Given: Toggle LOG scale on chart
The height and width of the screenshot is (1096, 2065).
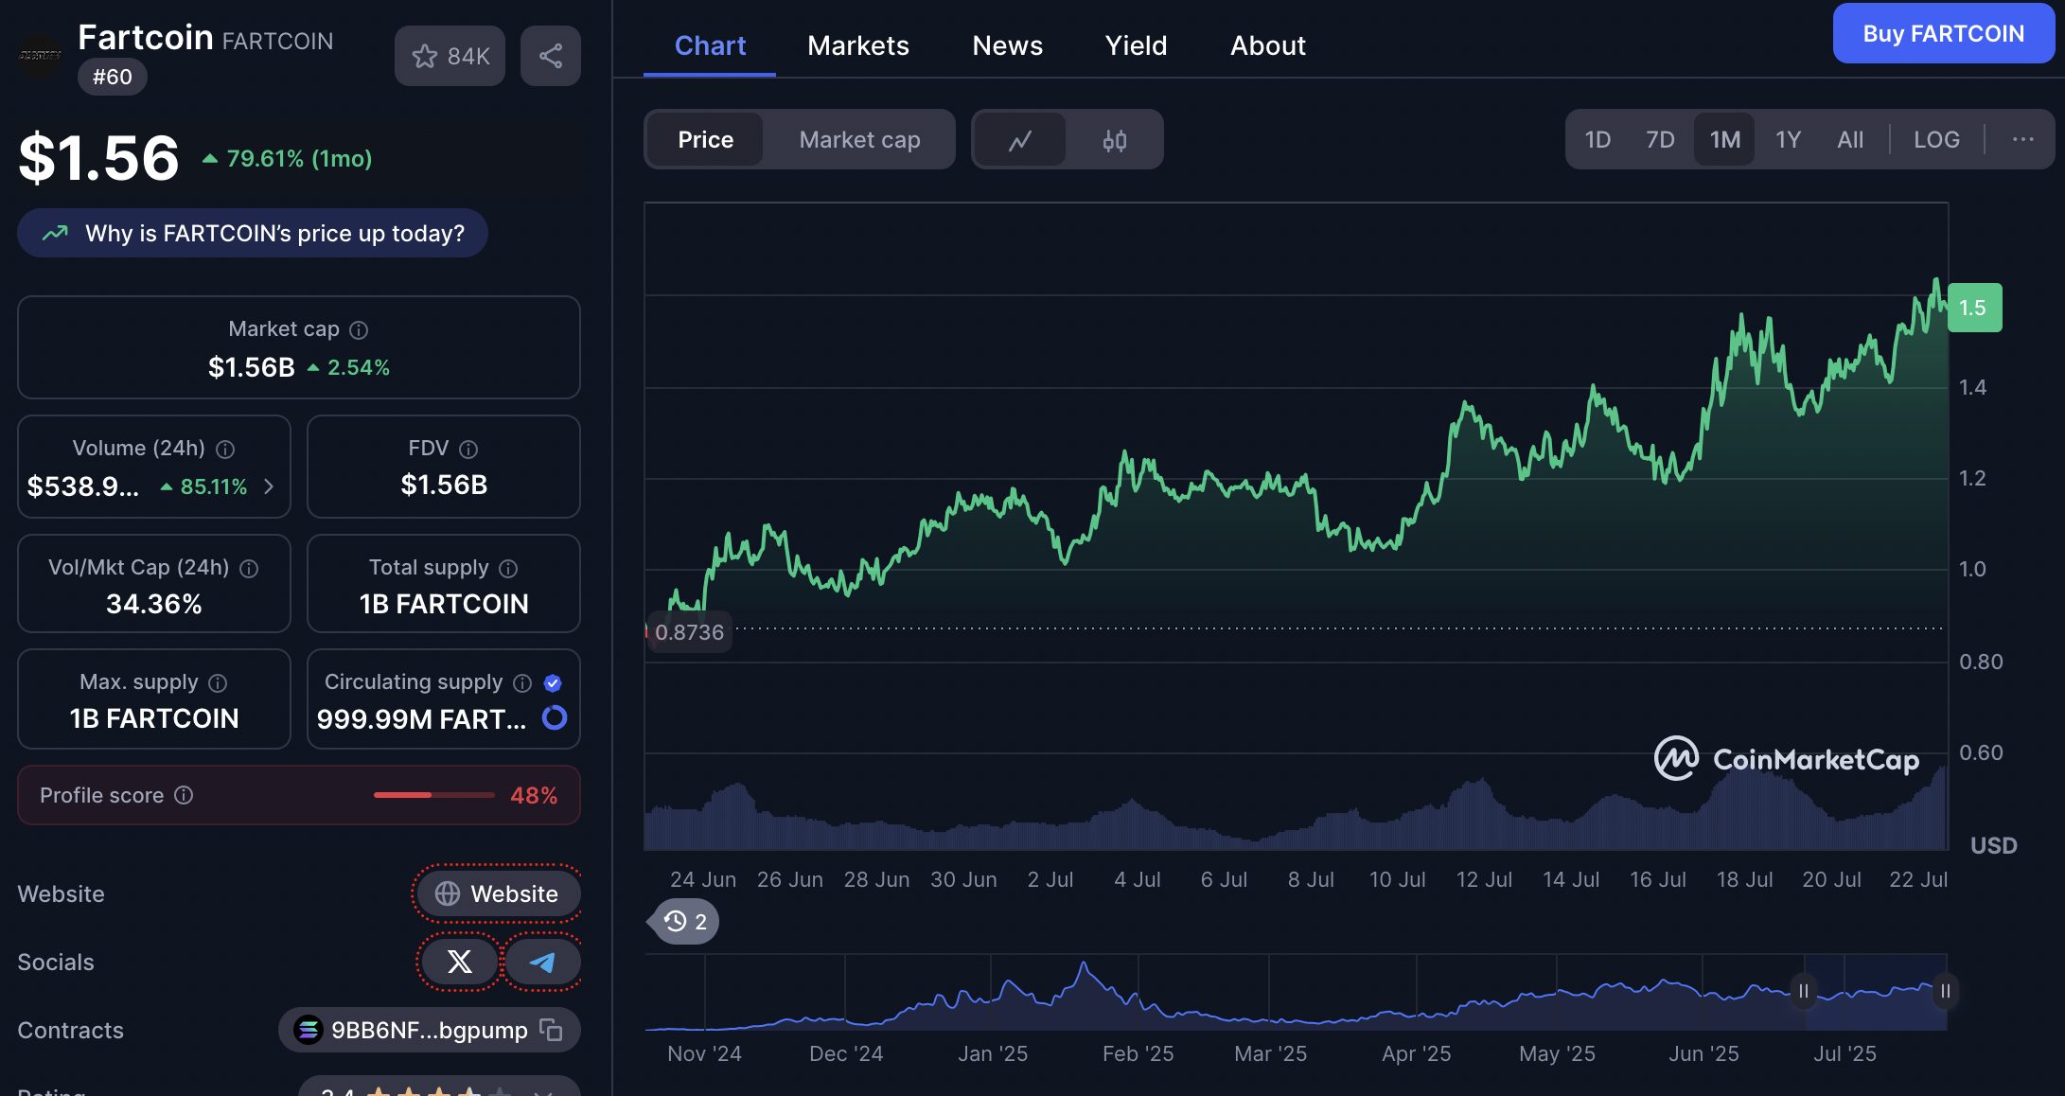Looking at the screenshot, I should [x=1936, y=140].
